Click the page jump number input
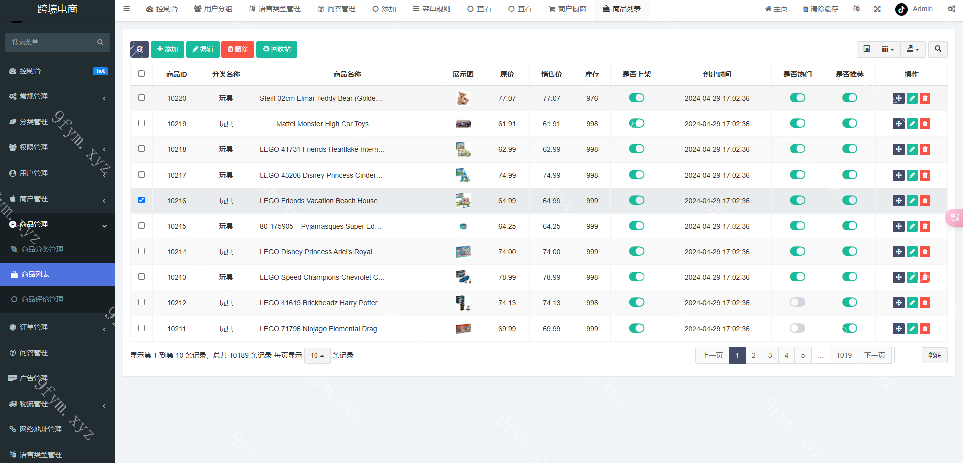This screenshot has height=463, width=963. click(907, 355)
